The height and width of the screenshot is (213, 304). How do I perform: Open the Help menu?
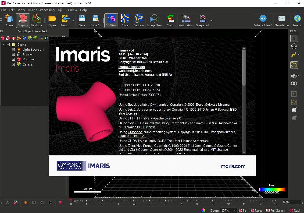[x=83, y=10]
